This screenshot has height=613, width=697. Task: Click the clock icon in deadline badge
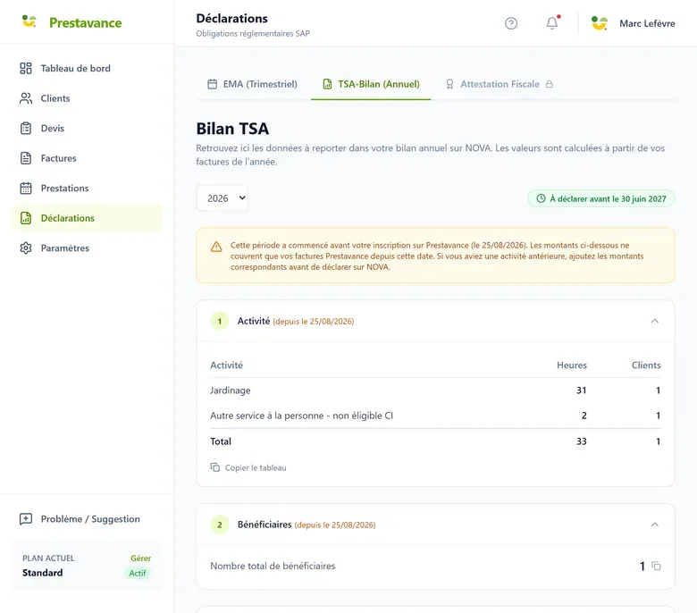pyautogui.click(x=541, y=198)
